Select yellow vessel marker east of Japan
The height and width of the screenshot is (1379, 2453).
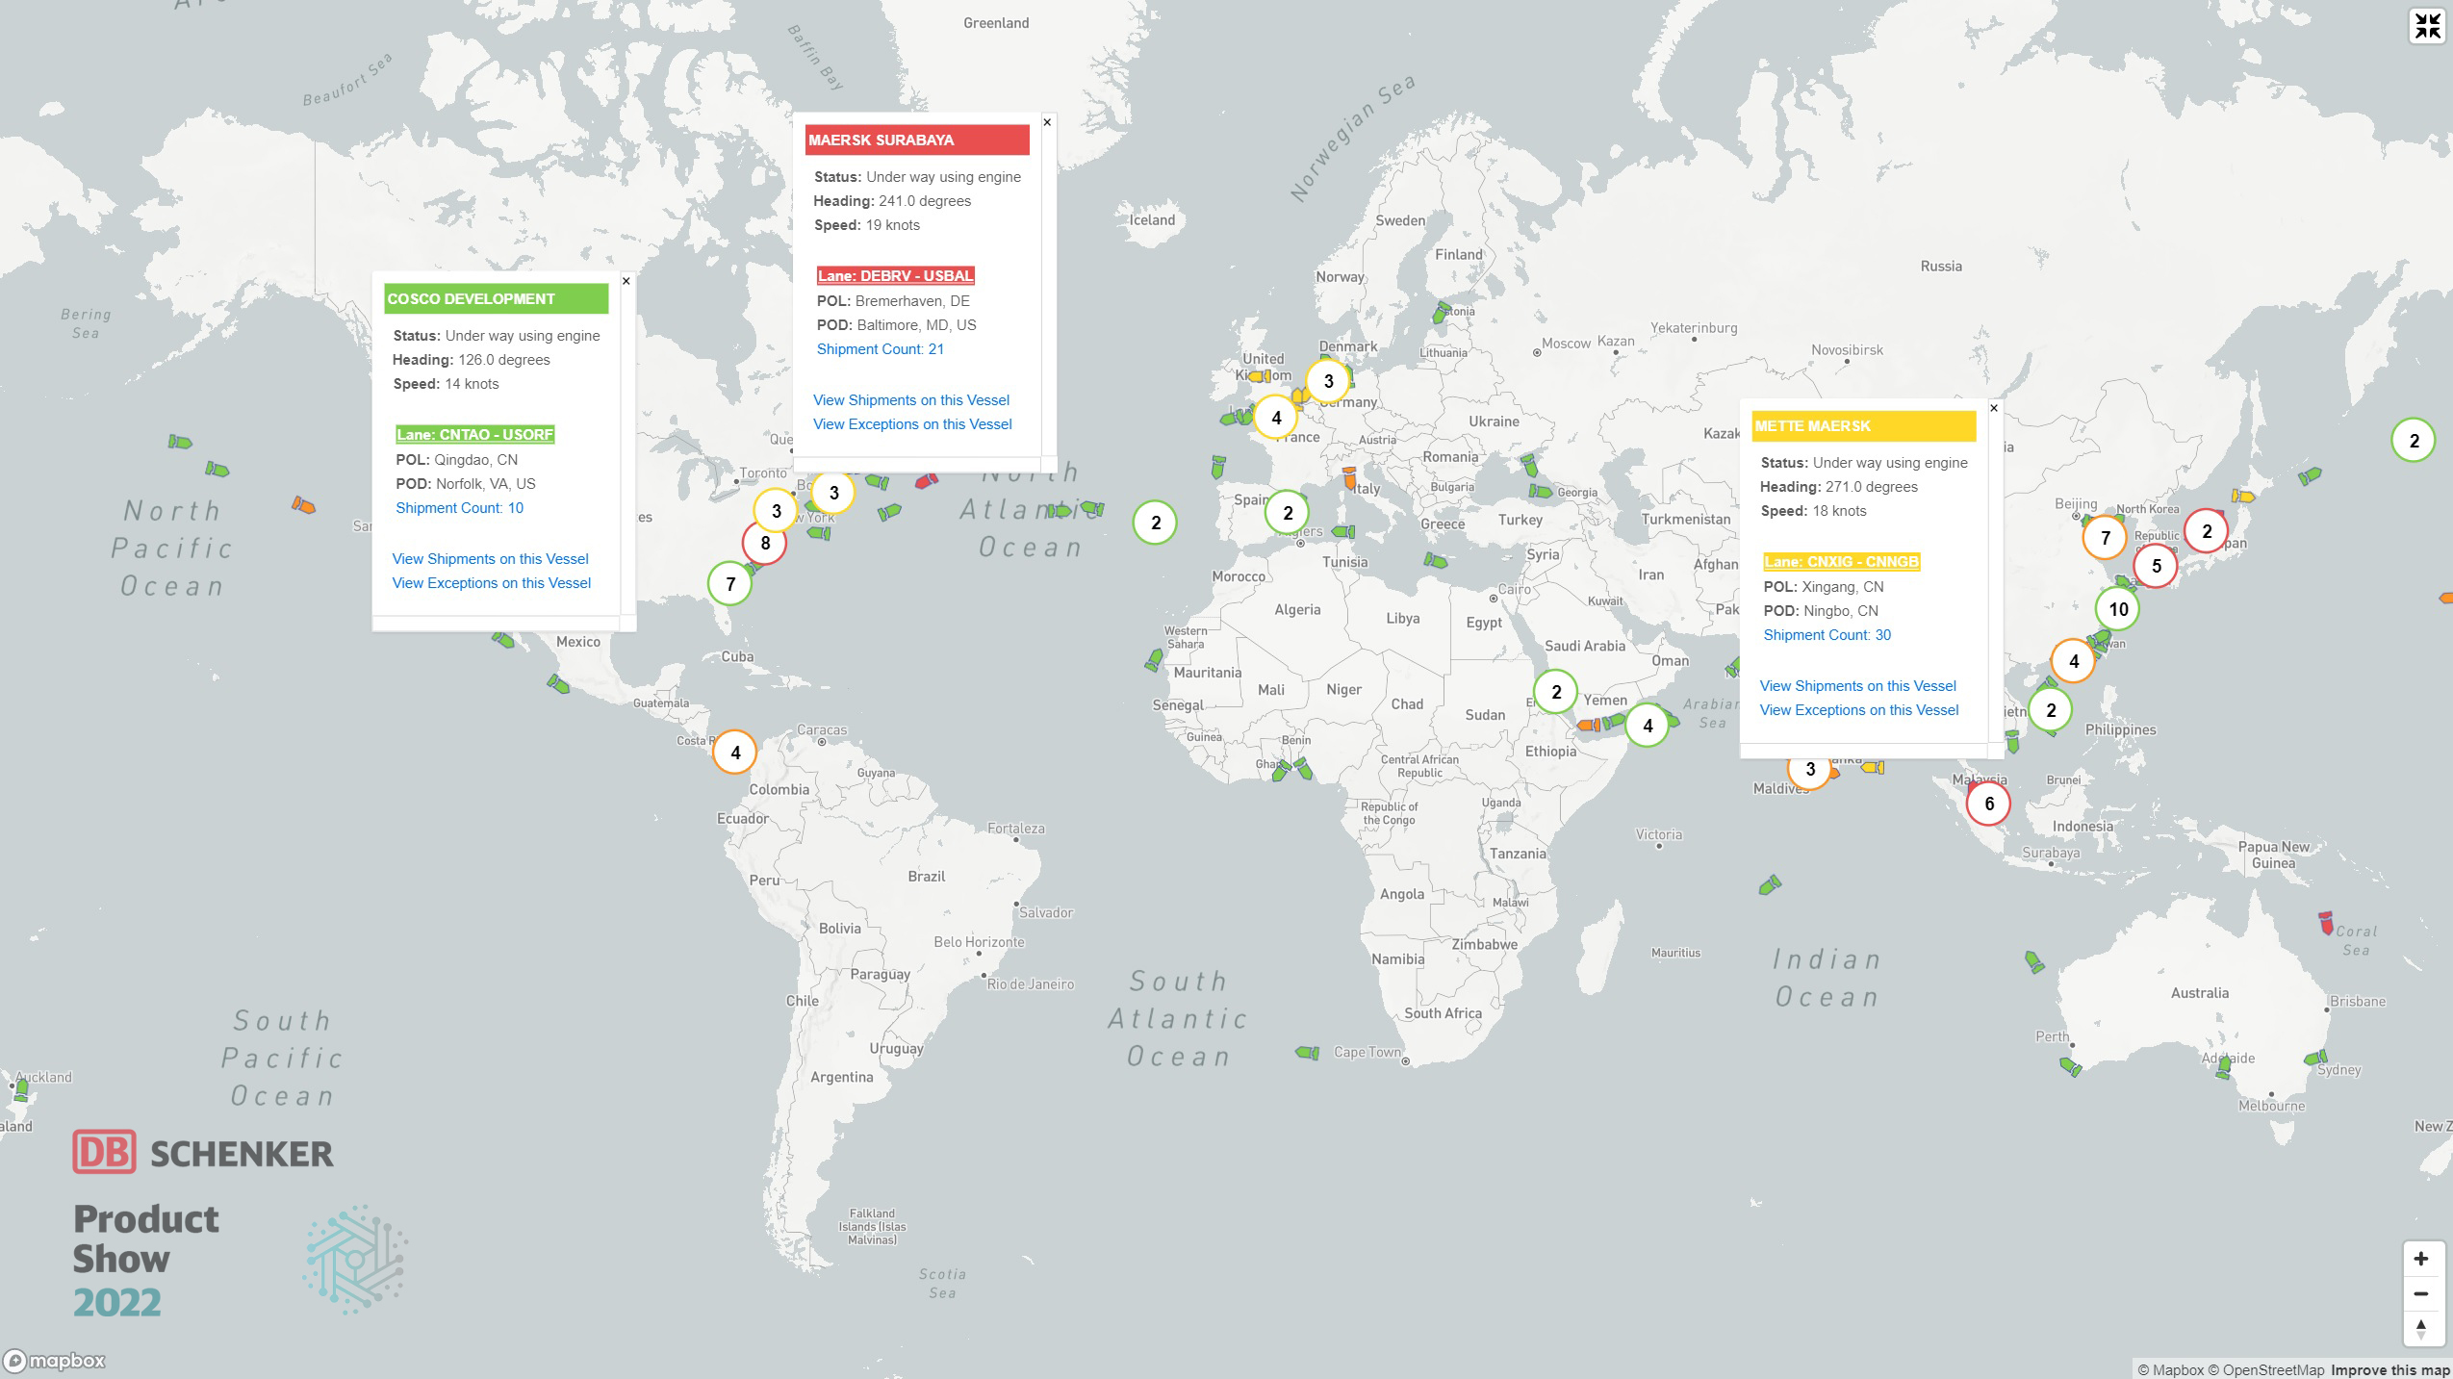click(x=2243, y=497)
